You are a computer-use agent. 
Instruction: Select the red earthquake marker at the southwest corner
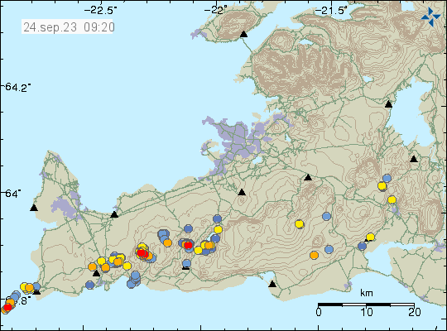(x=7, y=307)
